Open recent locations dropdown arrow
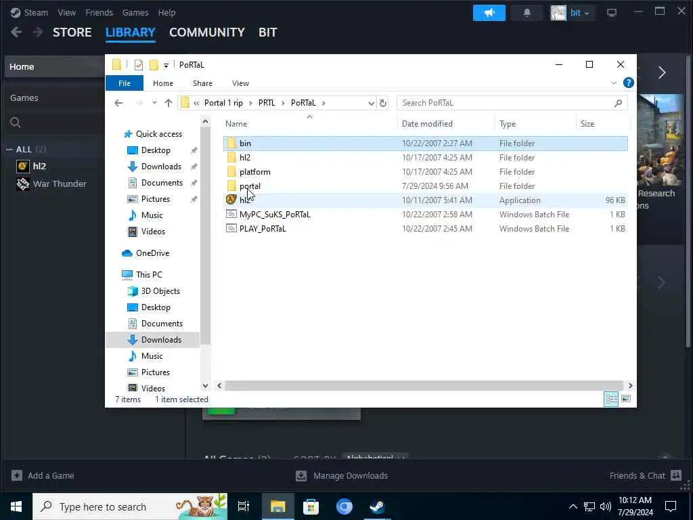Viewport: 693px width, 520px height. (x=154, y=103)
